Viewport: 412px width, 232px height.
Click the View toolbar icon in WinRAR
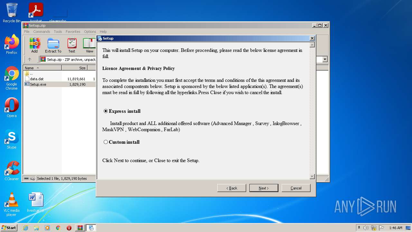tap(89, 45)
